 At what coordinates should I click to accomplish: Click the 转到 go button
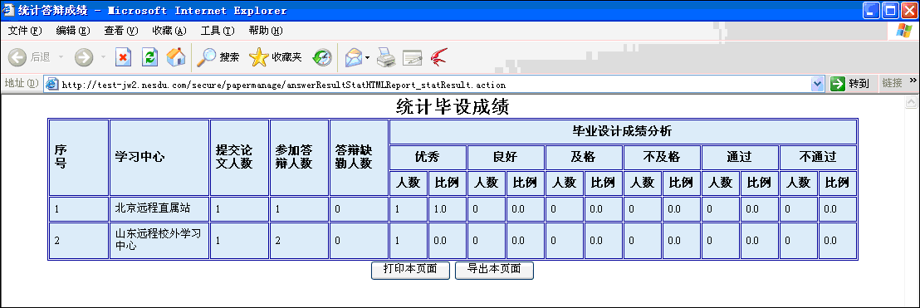(x=850, y=84)
